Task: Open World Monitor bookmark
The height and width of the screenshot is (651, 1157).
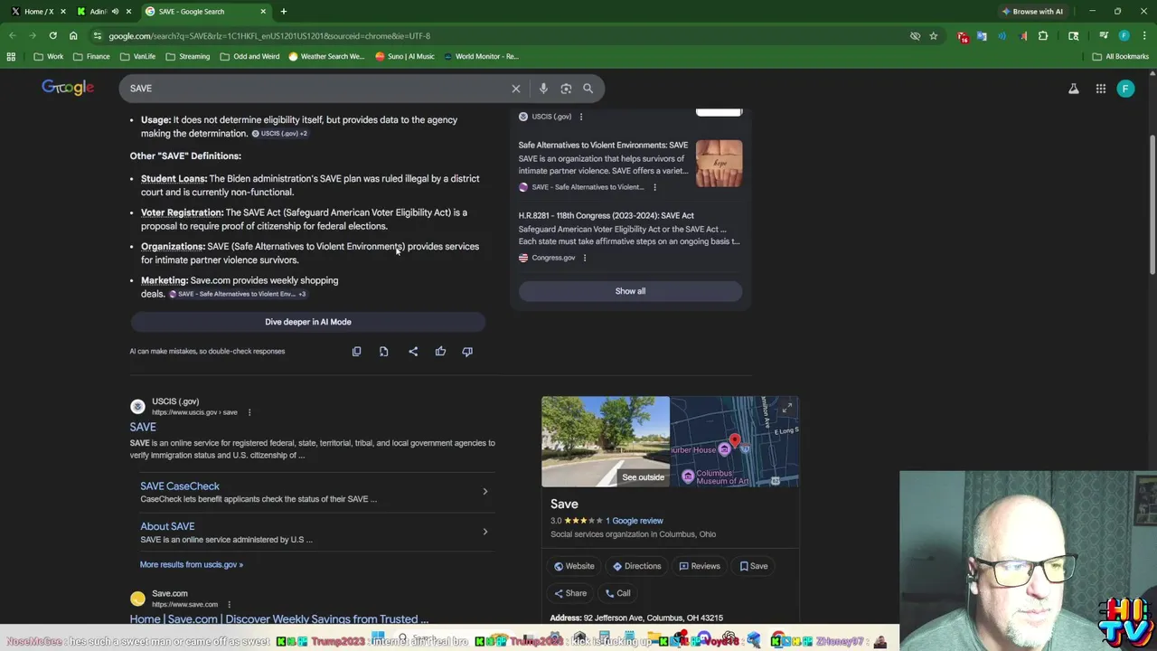Action: 480,56
